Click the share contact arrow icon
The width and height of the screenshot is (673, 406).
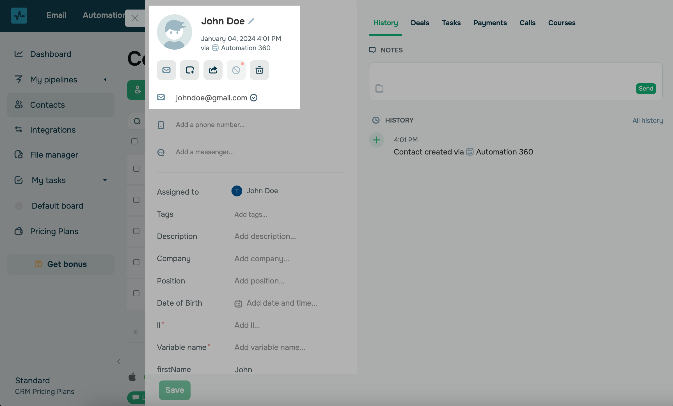coord(213,70)
